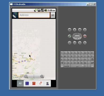104x96 pixels.
Task: Filter by Rest Area icon
Action: [27, 83]
